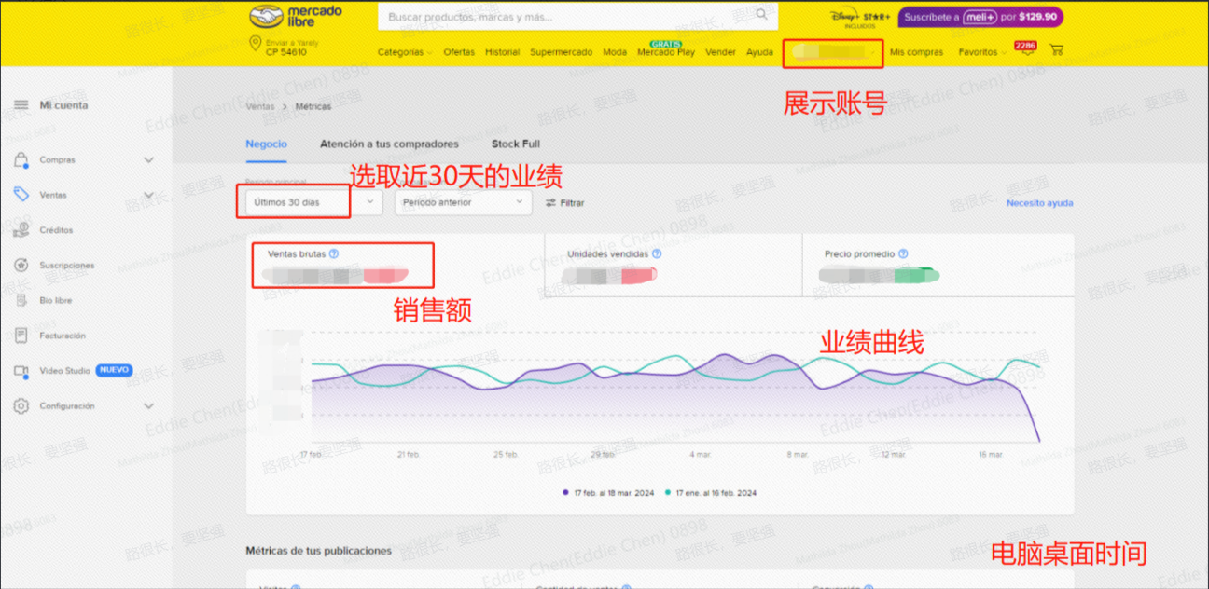The height and width of the screenshot is (589, 1209).
Task: Click the Filtrar button
Action: (x=565, y=202)
